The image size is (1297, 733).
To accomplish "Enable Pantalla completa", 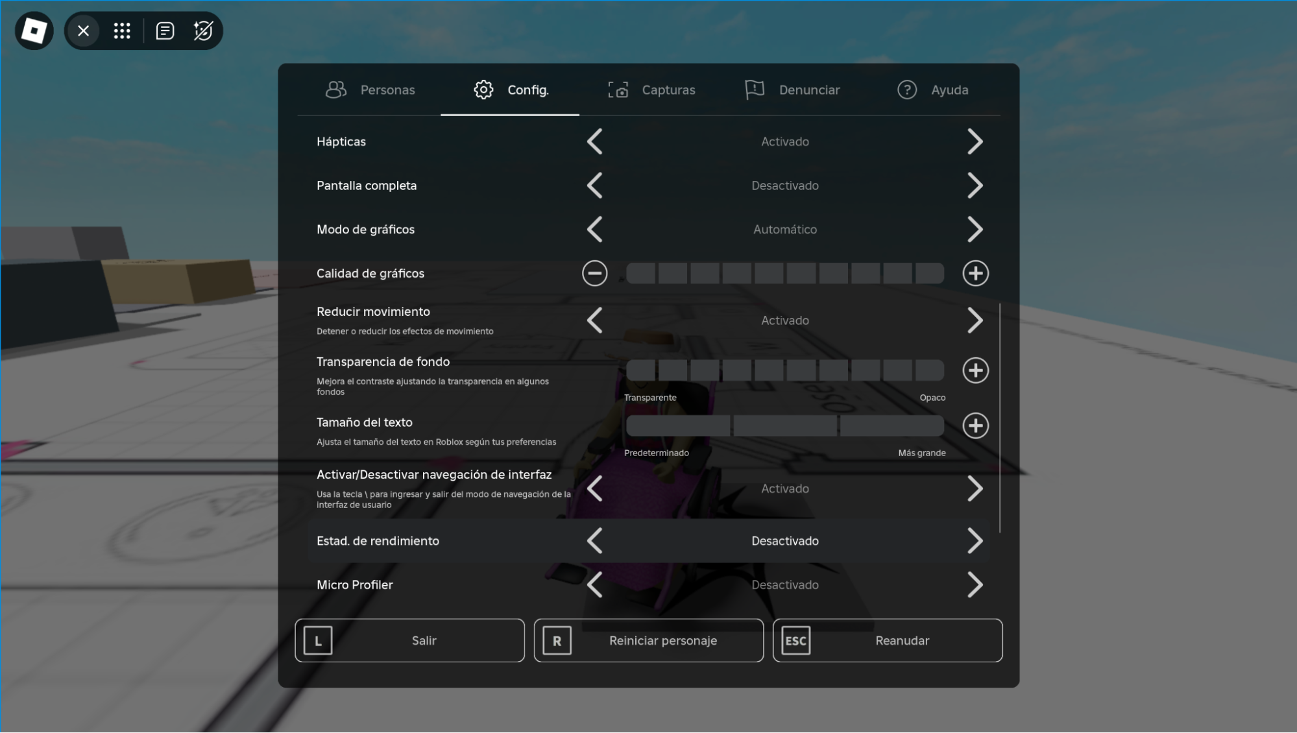I will (975, 185).
